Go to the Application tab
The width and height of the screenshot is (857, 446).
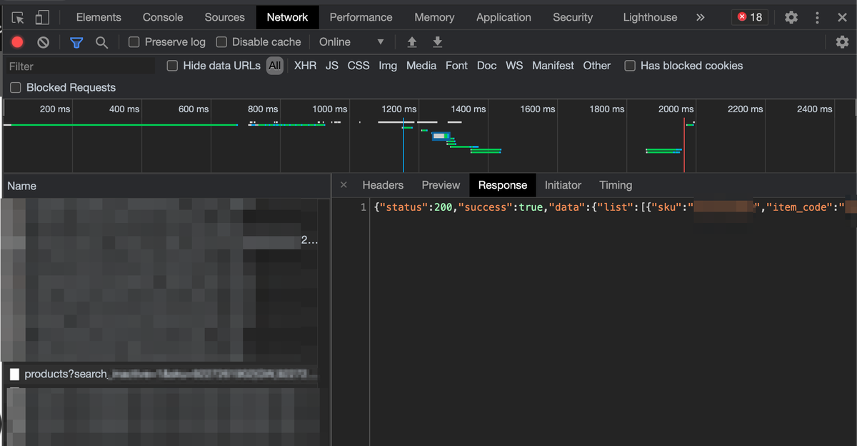click(503, 17)
